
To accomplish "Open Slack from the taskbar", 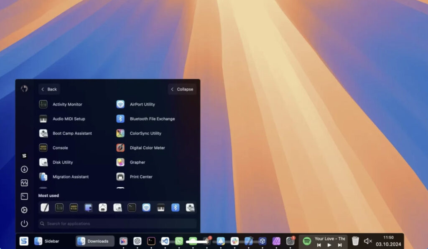I will (x=234, y=241).
